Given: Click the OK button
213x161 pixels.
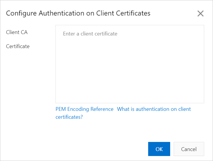Looking at the screenshot, I should [159, 149].
